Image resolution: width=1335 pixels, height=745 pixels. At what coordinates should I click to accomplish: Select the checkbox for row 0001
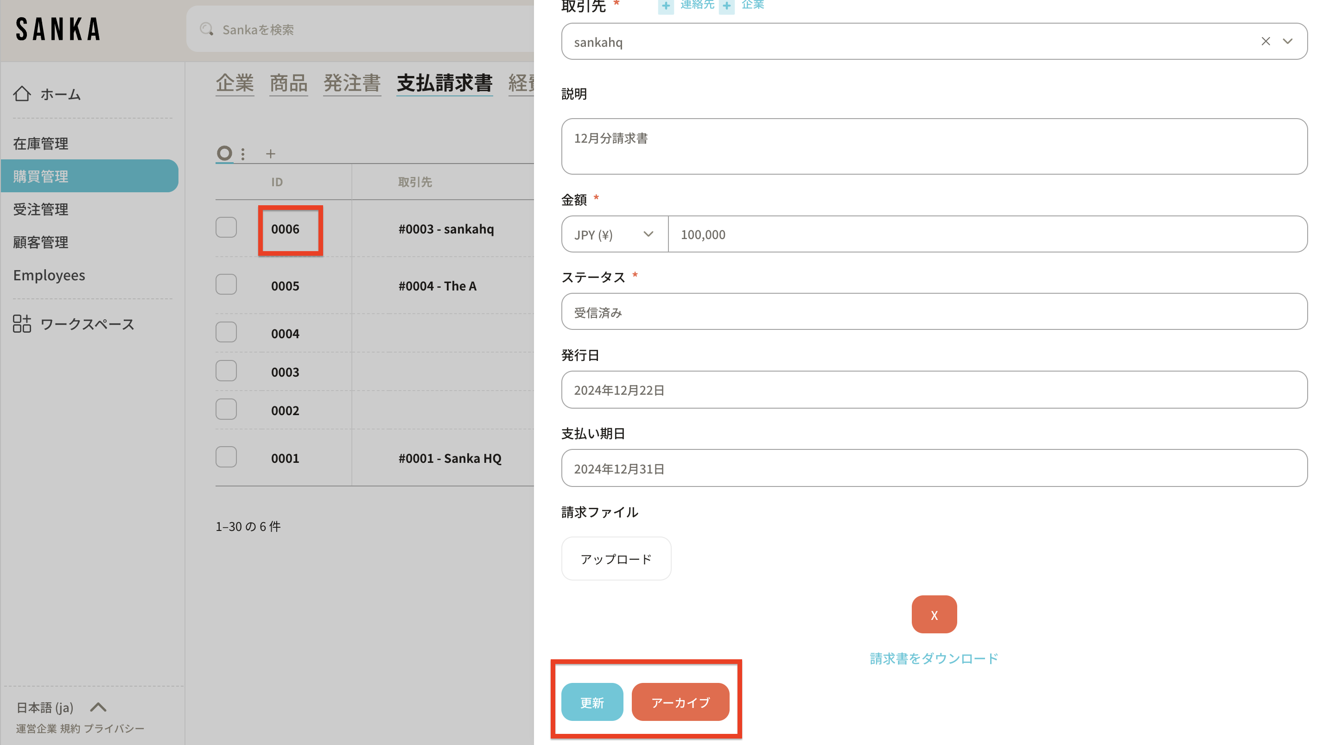point(226,457)
